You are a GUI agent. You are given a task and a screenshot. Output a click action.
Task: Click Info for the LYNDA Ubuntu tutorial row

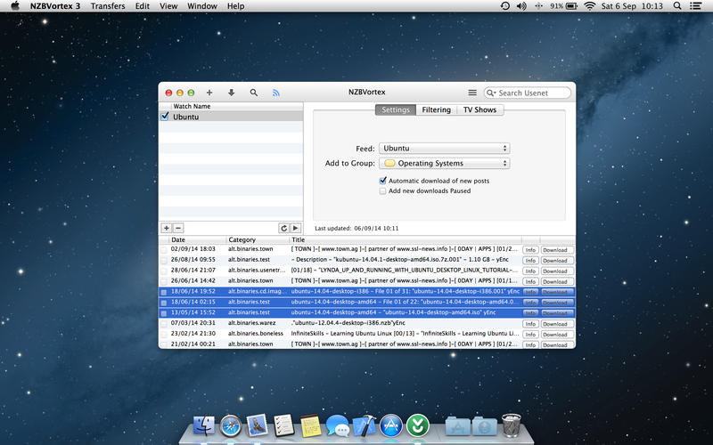tap(530, 271)
